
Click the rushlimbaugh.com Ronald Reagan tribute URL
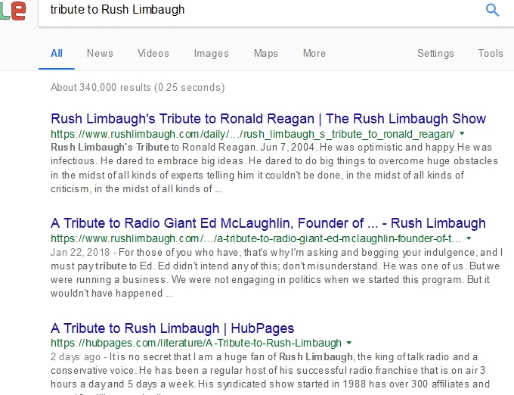[252, 134]
